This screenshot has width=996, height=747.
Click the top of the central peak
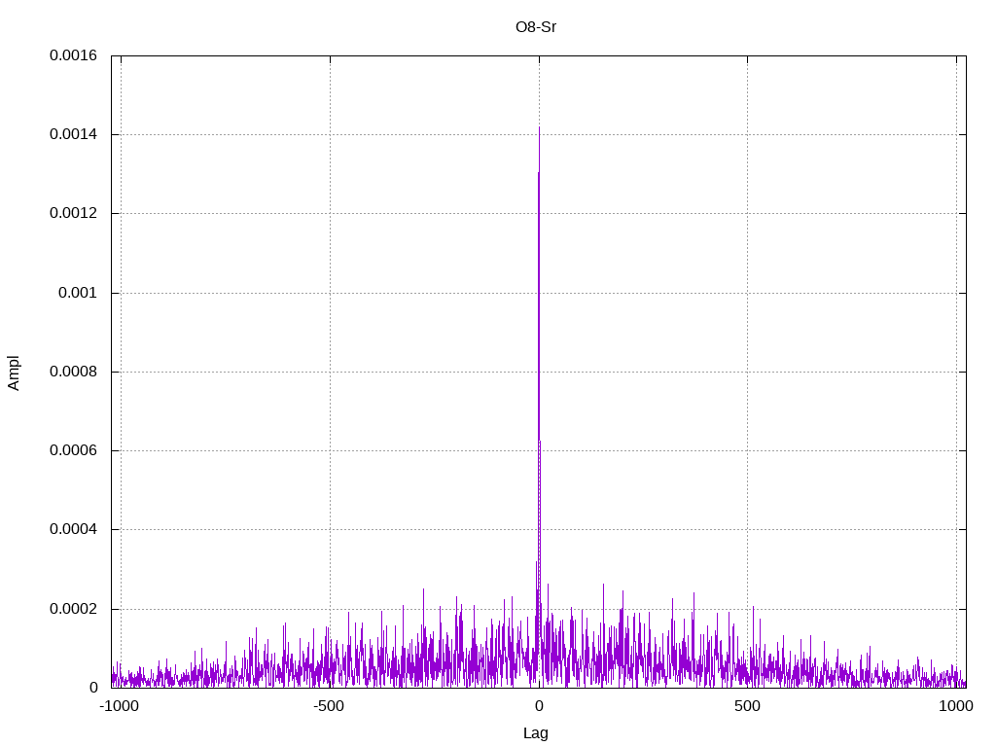(x=539, y=127)
